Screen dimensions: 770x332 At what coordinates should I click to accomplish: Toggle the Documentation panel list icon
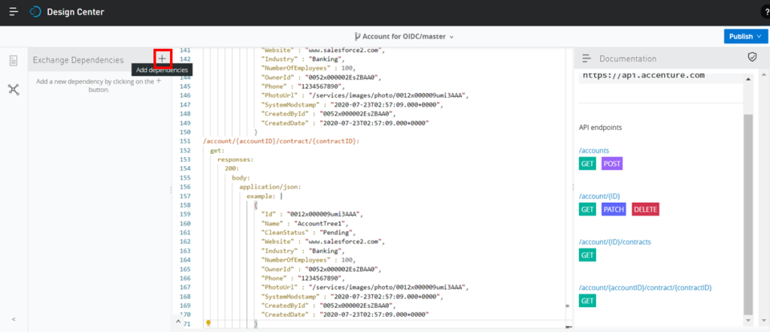[587, 59]
